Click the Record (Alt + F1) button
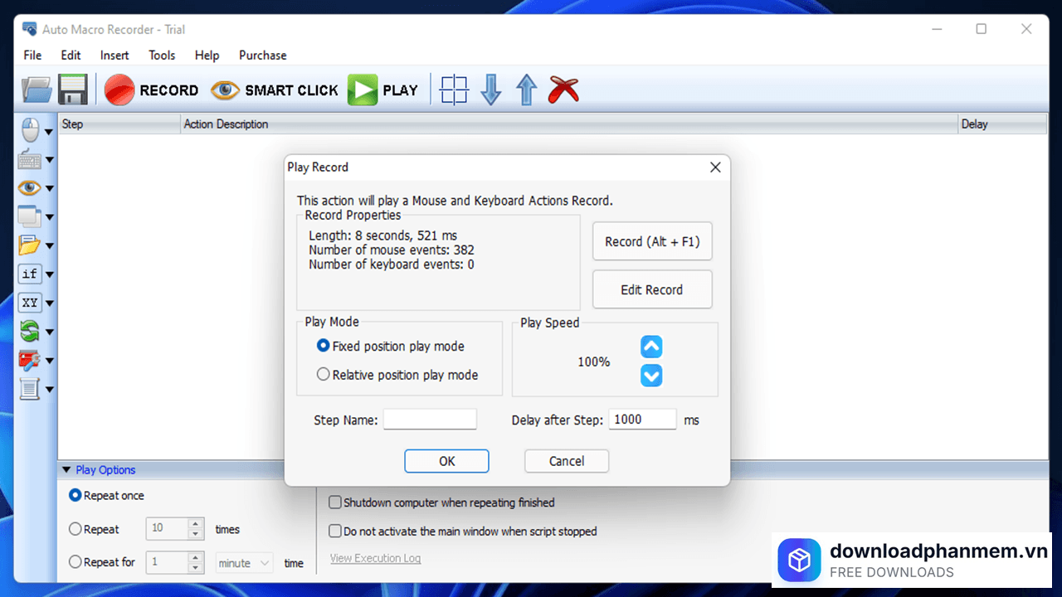 click(652, 241)
